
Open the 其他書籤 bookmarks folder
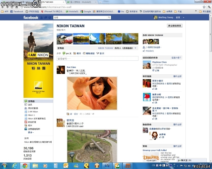[x=205, y=12]
